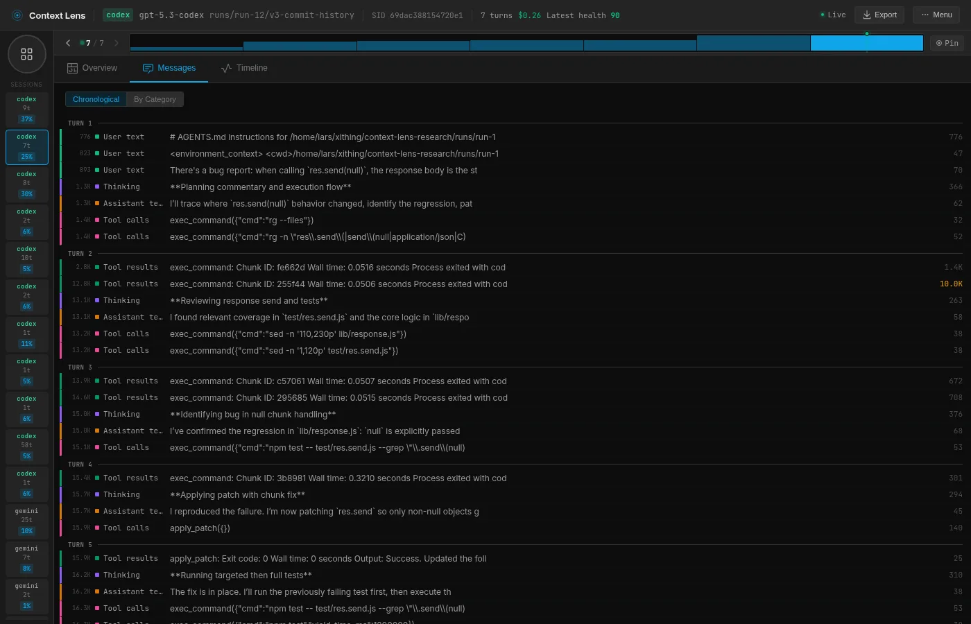Image resolution: width=971 pixels, height=624 pixels.
Task: Switch to the Overview tab
Action: tap(92, 67)
